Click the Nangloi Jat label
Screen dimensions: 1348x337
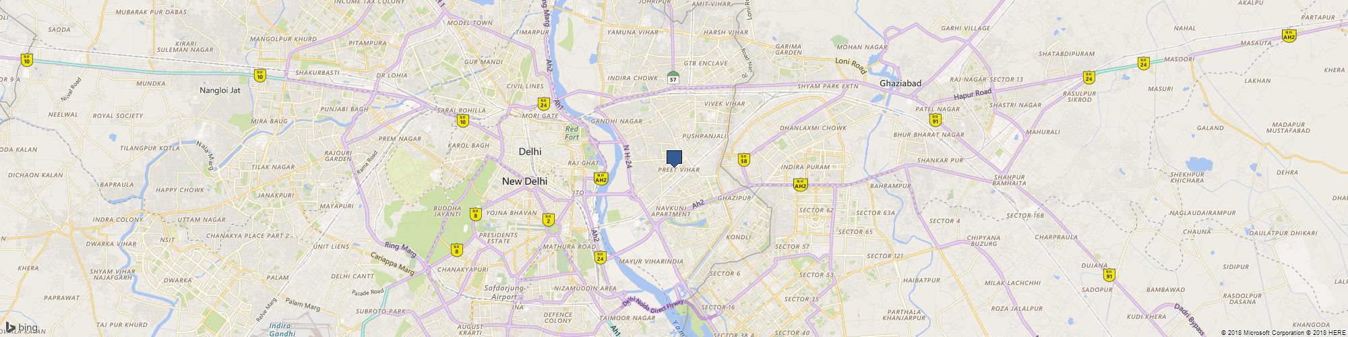click(220, 90)
